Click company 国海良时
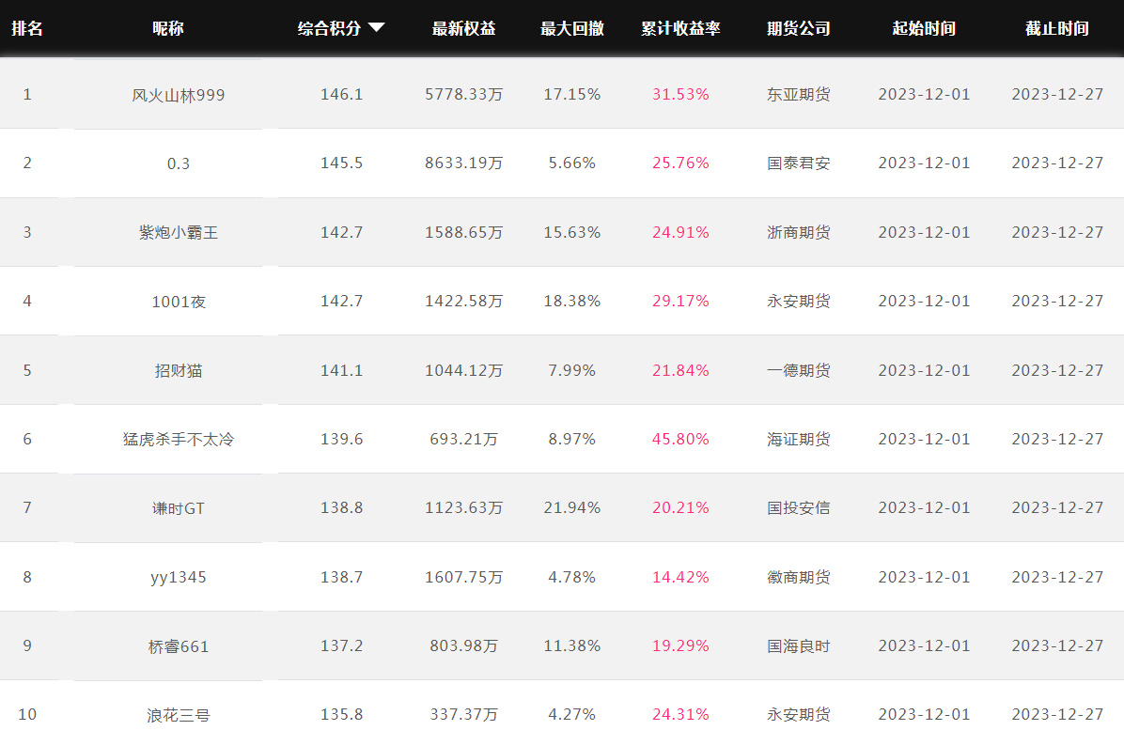This screenshot has width=1124, height=746. [799, 646]
